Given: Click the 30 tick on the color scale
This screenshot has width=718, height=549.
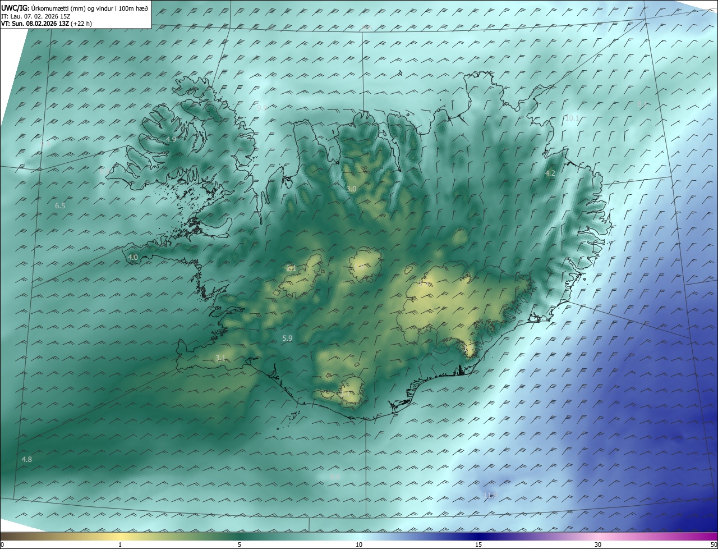Looking at the screenshot, I should coord(598,545).
